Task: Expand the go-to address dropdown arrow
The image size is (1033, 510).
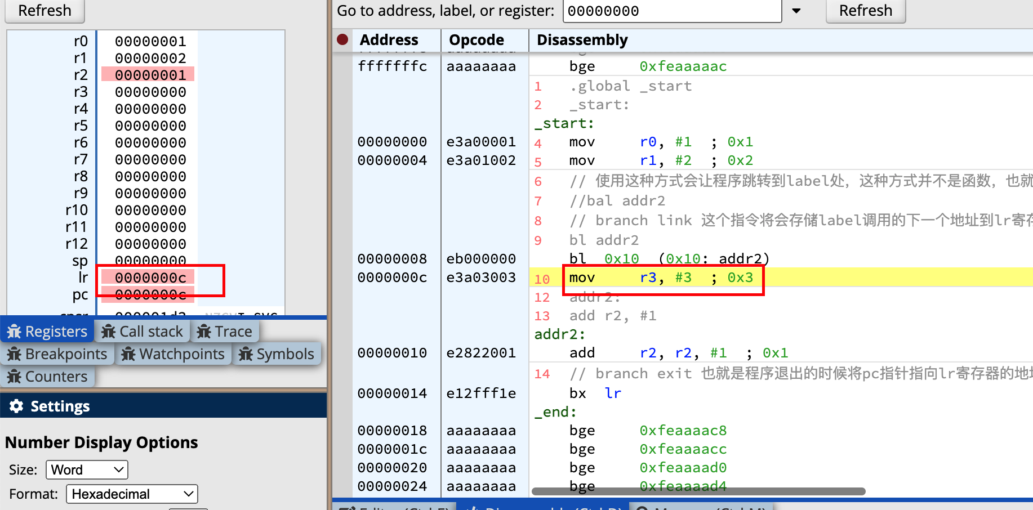Action: pos(796,11)
